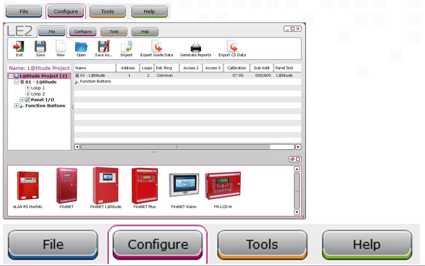425x266 pixels.
Task: Click the Save floppy disk icon
Action: click(40, 46)
